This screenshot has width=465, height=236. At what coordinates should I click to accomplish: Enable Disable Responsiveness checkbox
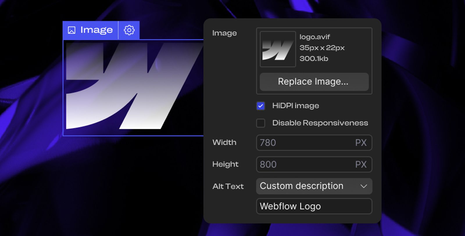[261, 123]
